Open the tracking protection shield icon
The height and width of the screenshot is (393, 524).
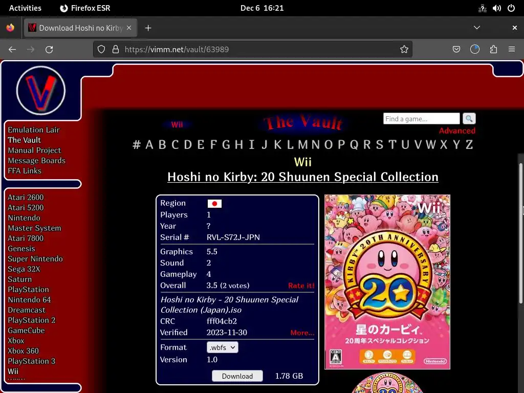tap(101, 50)
